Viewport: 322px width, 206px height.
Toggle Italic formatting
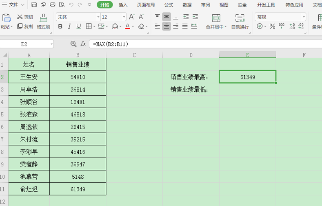(69, 26)
